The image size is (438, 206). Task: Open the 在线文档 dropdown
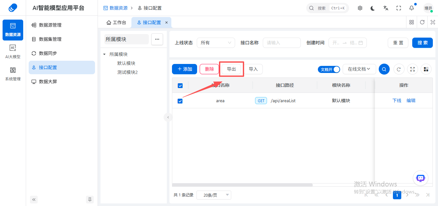(x=359, y=69)
